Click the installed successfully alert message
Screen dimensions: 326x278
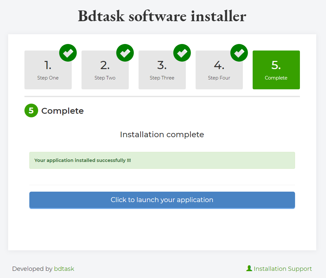pyautogui.click(x=162, y=160)
